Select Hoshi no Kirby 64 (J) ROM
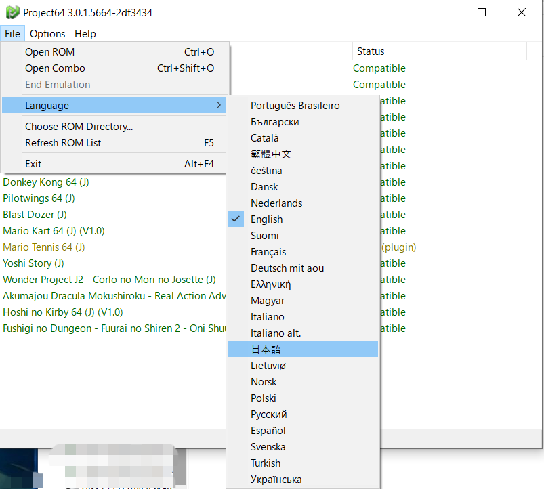The width and height of the screenshot is (544, 489). (x=63, y=312)
